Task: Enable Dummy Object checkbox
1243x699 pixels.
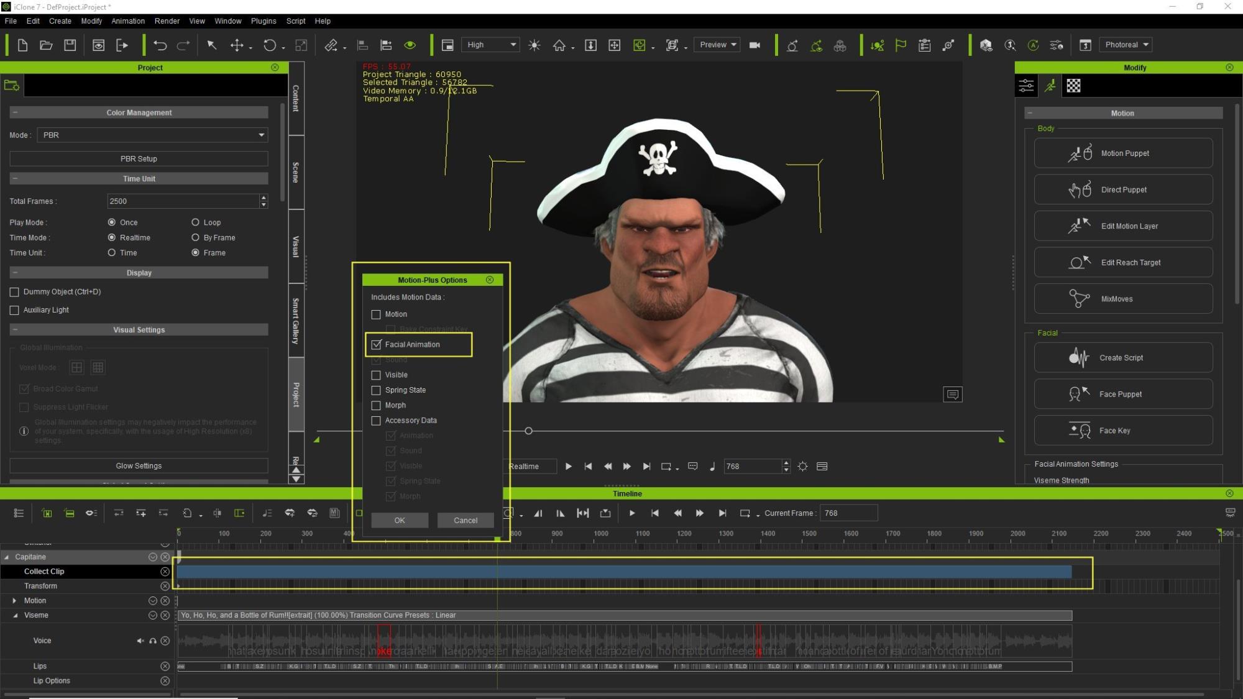Action: [x=14, y=292]
